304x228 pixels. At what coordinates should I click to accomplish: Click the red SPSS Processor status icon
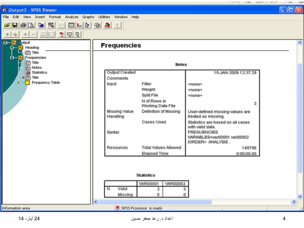click(117, 208)
